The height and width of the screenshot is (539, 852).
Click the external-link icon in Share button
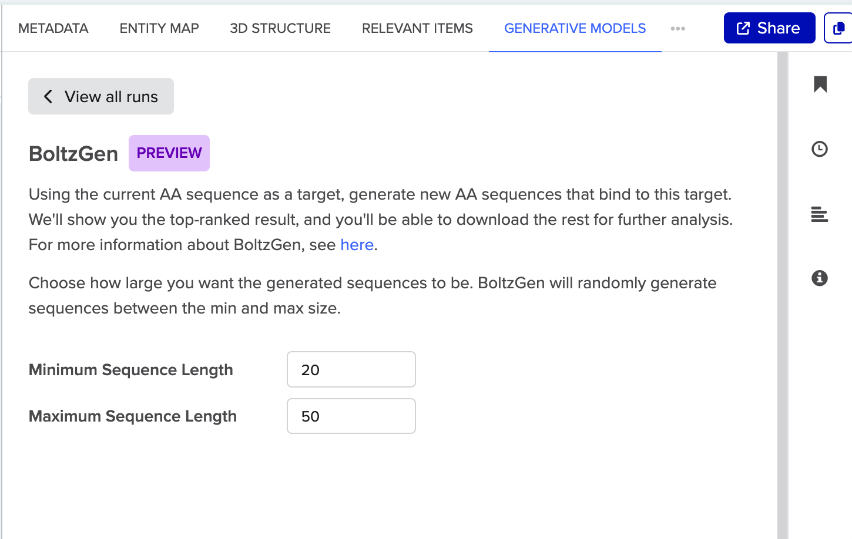click(743, 28)
